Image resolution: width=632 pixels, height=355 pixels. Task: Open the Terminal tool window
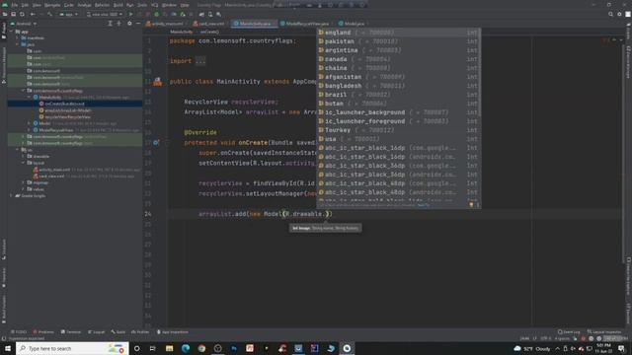click(71, 332)
